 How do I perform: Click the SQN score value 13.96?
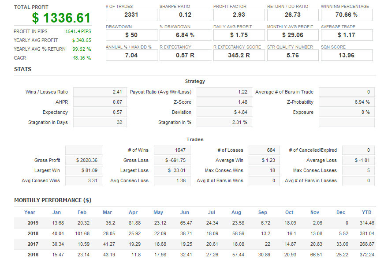(347, 56)
